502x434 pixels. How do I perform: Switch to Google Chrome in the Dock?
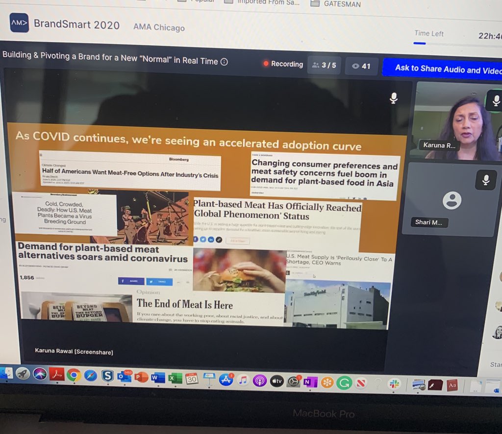[74, 375]
